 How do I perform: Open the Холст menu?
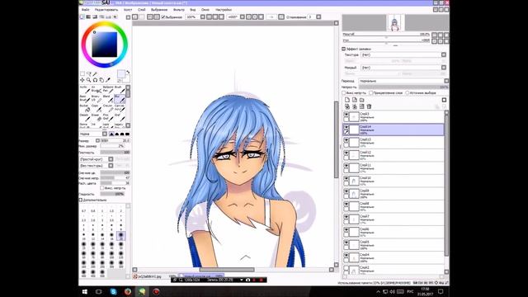[x=128, y=10]
